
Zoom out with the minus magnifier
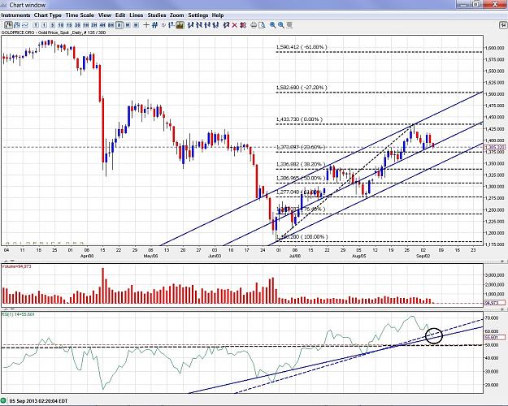click(x=281, y=25)
